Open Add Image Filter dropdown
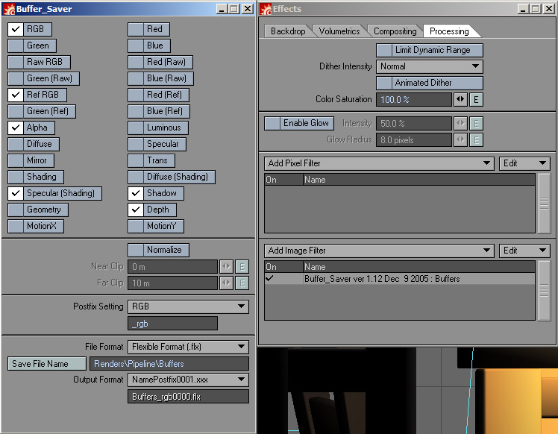The height and width of the screenshot is (434, 558). pyautogui.click(x=380, y=251)
